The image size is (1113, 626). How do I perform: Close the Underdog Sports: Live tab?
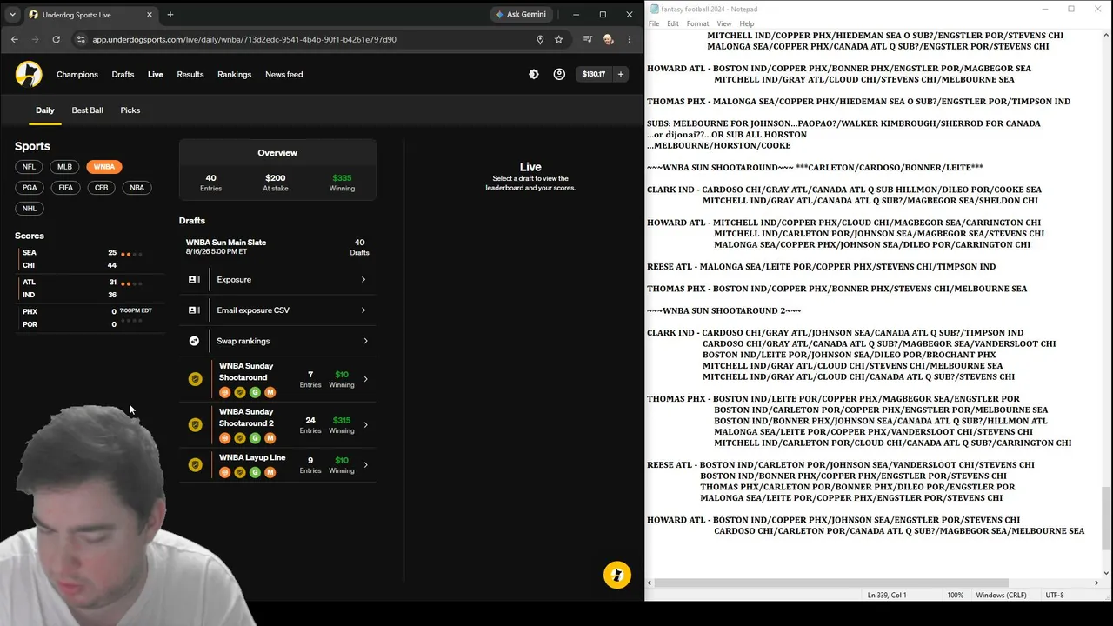(150, 15)
